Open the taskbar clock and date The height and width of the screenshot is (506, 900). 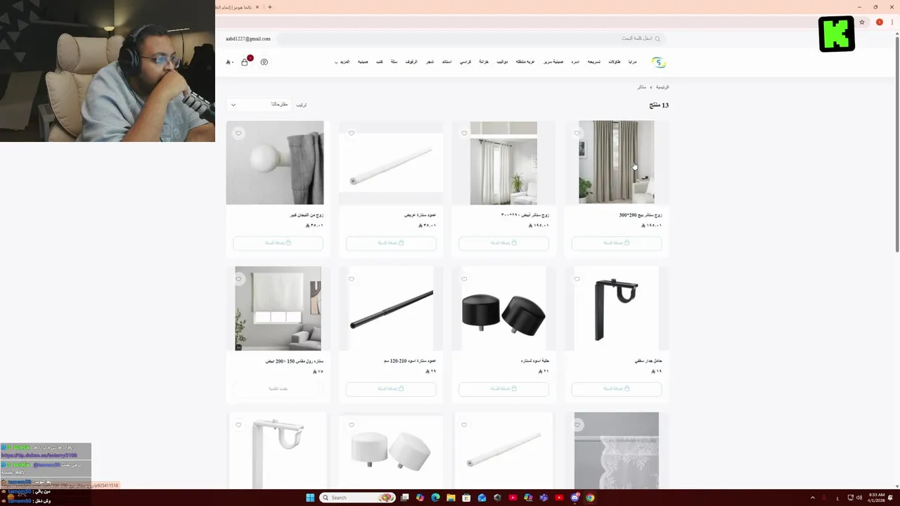coord(877,498)
